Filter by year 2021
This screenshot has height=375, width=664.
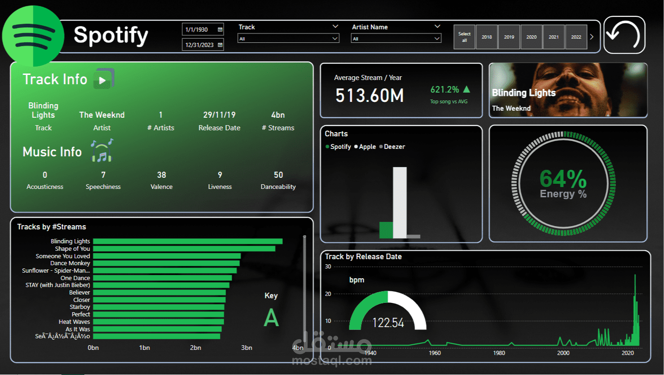tap(554, 37)
